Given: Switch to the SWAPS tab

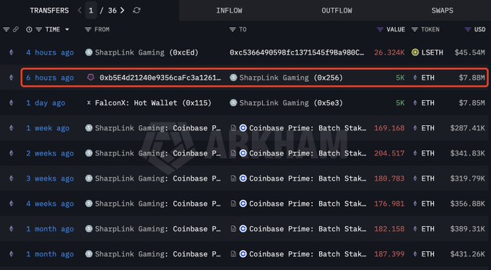Looking at the screenshot, I should (442, 10).
